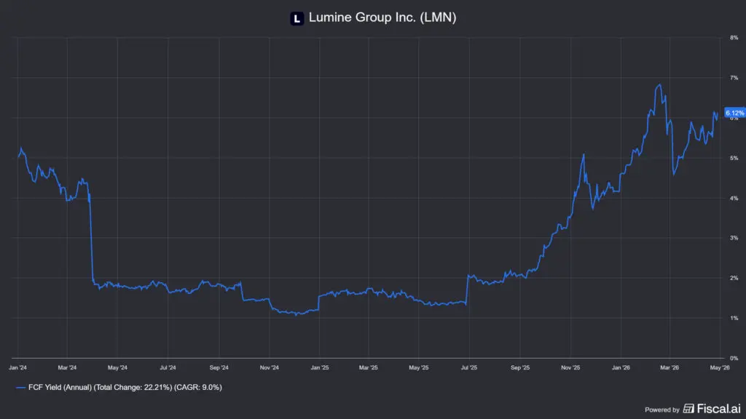The image size is (746, 419).
Task: Click the Mar '24 x-axis label
Action: pos(67,367)
